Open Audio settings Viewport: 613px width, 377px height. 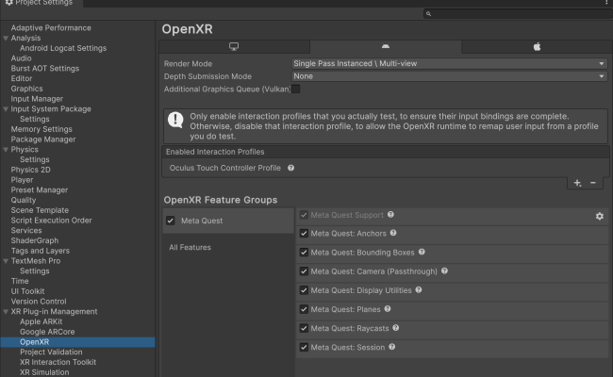(x=21, y=58)
